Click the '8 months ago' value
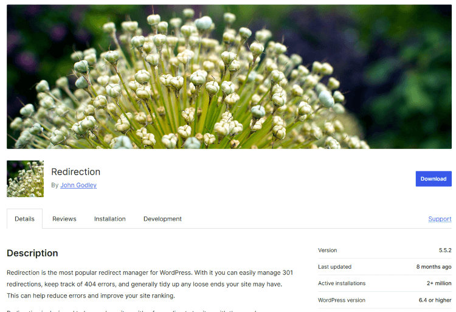This screenshot has width=456, height=312. click(x=434, y=267)
